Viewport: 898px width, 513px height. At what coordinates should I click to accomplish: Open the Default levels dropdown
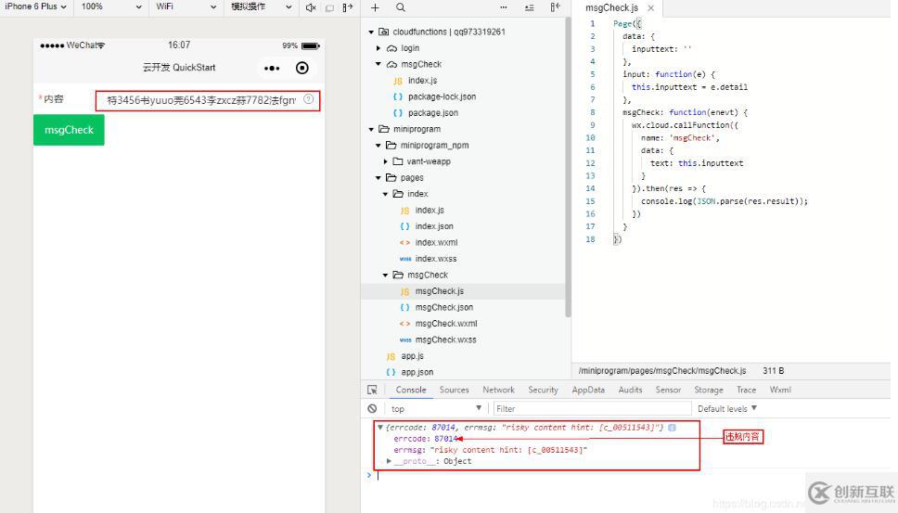click(727, 408)
